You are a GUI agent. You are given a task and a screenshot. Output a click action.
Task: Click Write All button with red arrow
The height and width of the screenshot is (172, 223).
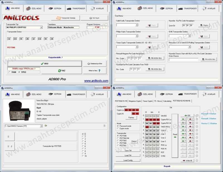187,161
